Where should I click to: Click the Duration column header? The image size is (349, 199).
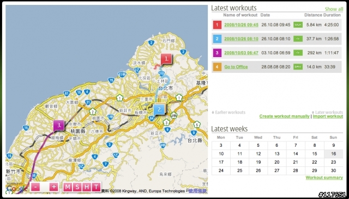coord(332,15)
